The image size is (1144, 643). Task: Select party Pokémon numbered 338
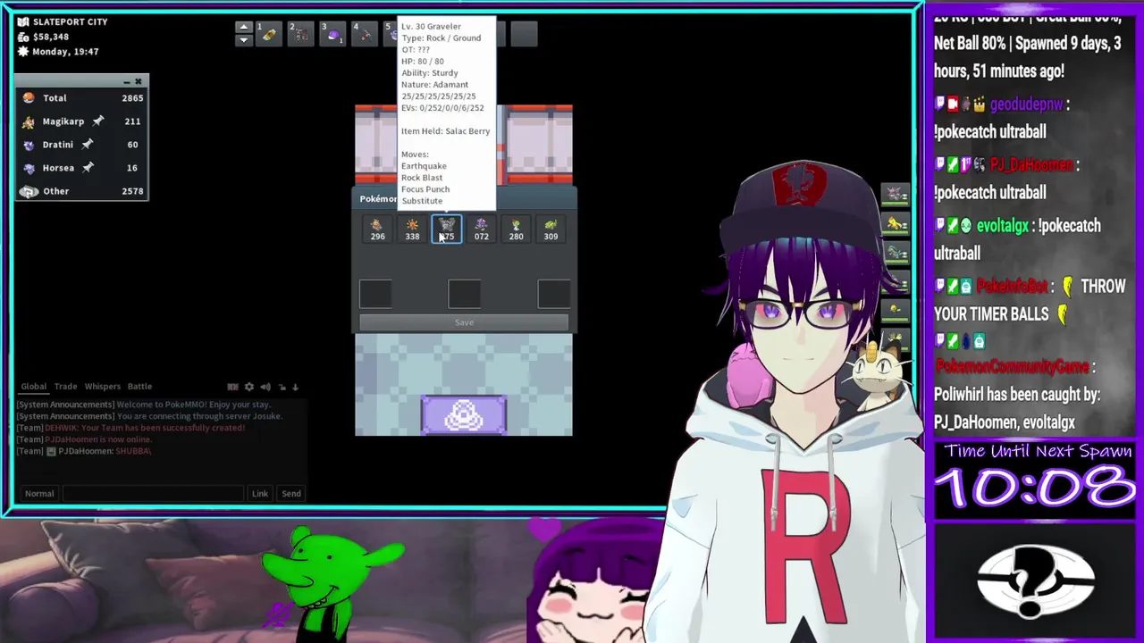[x=412, y=230]
